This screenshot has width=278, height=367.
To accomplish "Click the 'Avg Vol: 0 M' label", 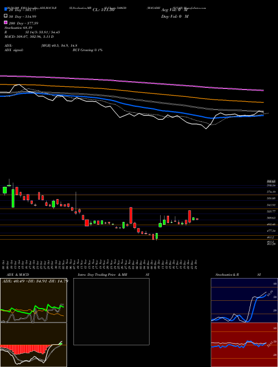I will coord(174,10).
